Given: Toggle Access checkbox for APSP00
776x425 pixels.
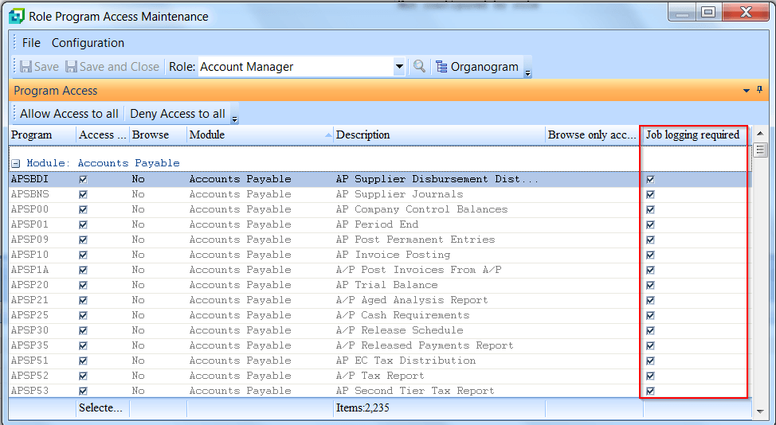Looking at the screenshot, I should [83, 209].
